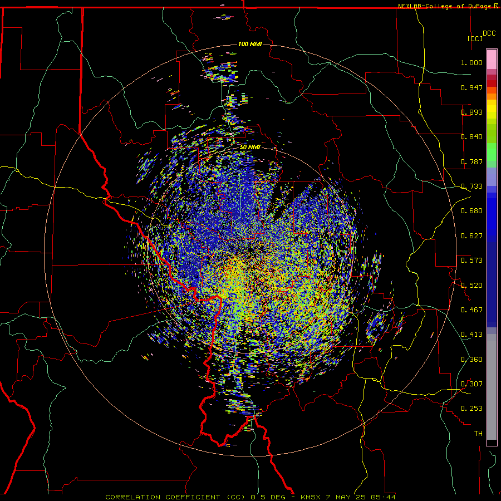Screen dimensions: 501x501
Task: Select the 0.680 scale value
Action: 471,211
